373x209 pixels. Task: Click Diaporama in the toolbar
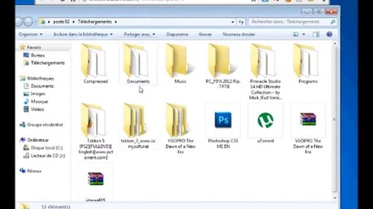(x=177, y=34)
